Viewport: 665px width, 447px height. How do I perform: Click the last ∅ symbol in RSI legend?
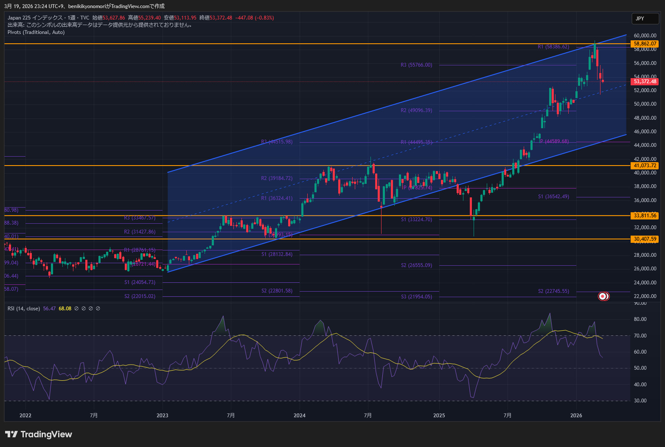[98, 309]
